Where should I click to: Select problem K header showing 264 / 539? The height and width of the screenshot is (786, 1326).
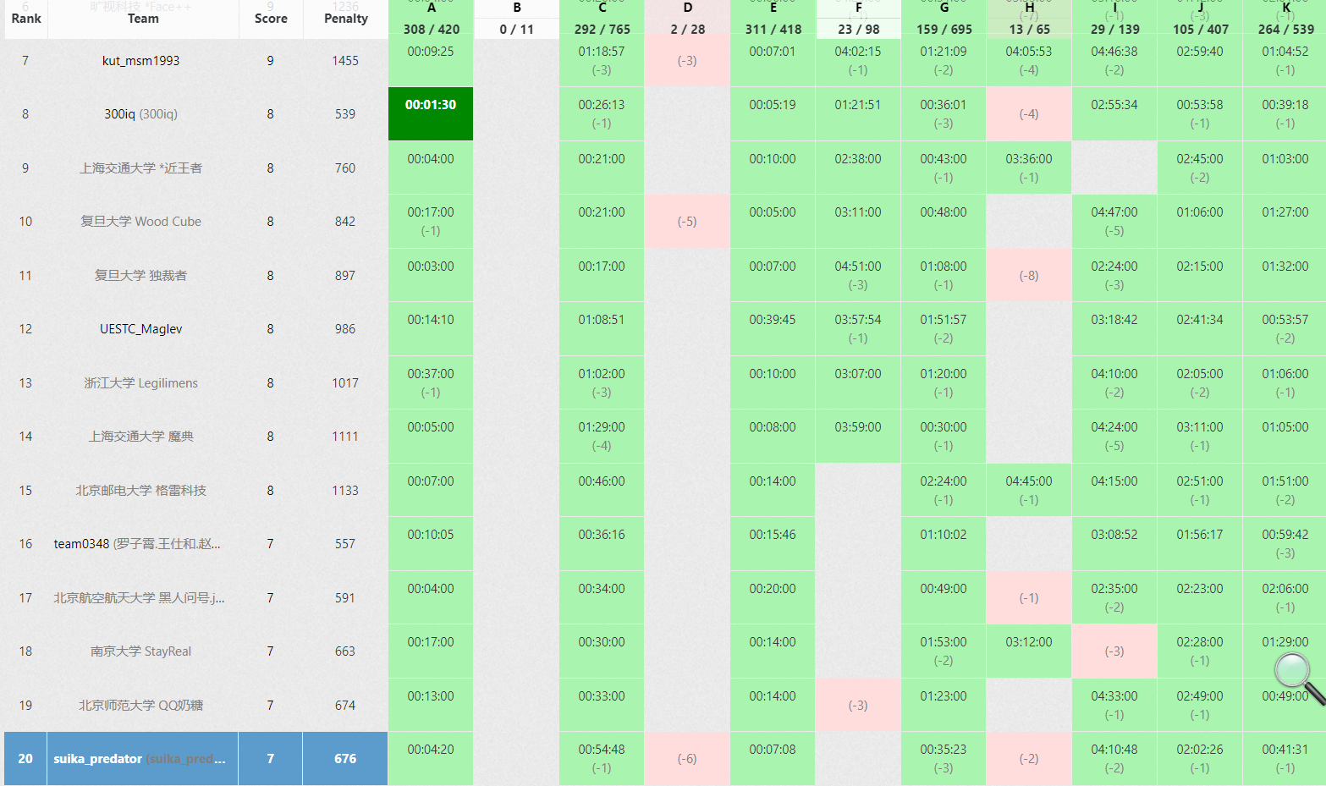[1285, 19]
